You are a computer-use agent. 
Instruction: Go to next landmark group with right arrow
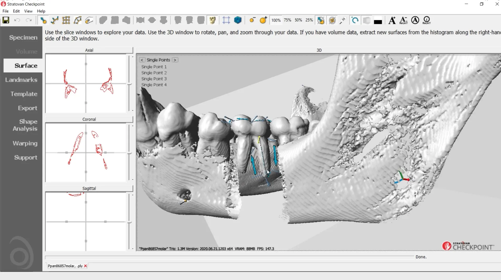(x=175, y=60)
